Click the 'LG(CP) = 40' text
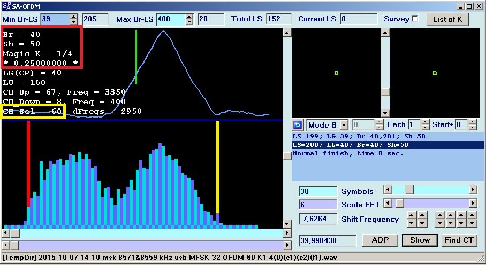Screen dimensions: 486x265 [32, 73]
